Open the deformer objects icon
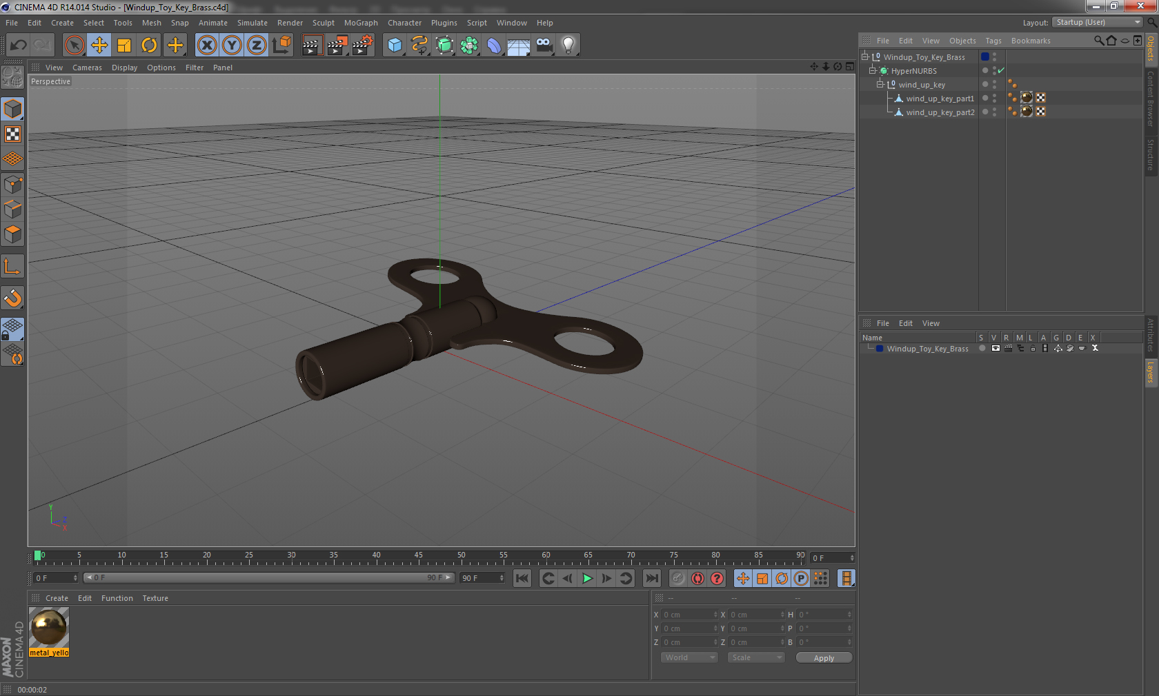 point(494,45)
